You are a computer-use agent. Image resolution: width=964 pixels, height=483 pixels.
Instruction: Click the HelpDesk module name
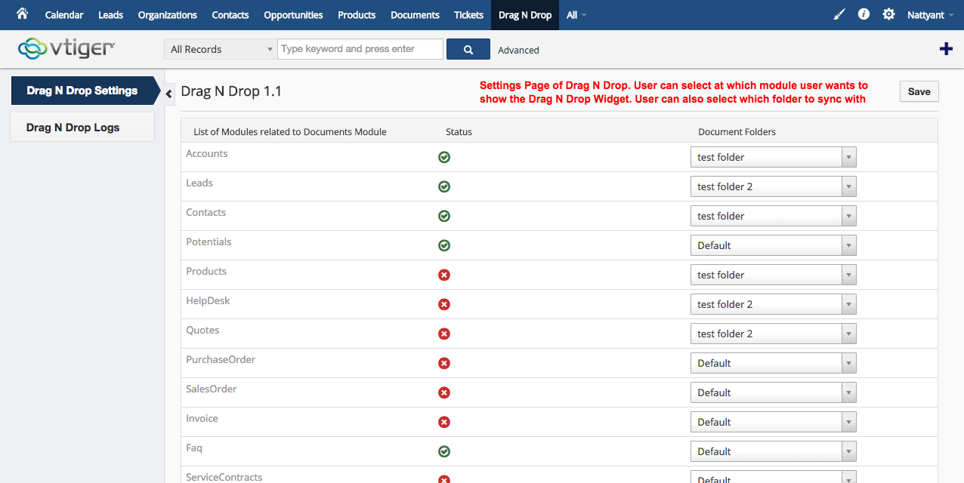[x=208, y=300]
